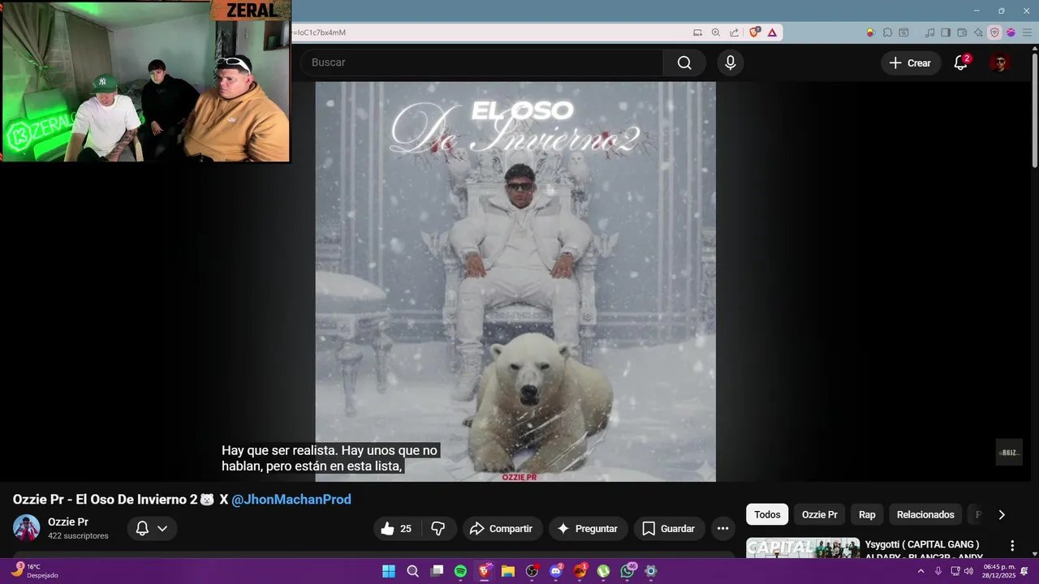Image resolution: width=1039 pixels, height=584 pixels.
Task: Click the Brave VPN shield icon
Action: 994,32
